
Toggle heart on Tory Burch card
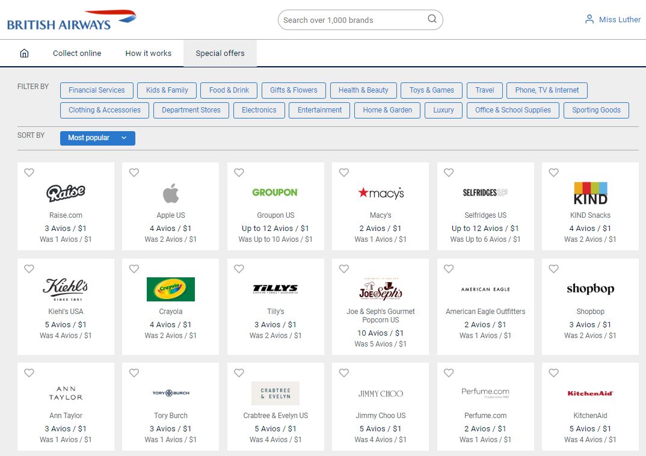click(134, 373)
